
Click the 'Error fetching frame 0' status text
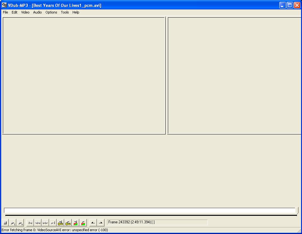pyautogui.click(x=55, y=230)
